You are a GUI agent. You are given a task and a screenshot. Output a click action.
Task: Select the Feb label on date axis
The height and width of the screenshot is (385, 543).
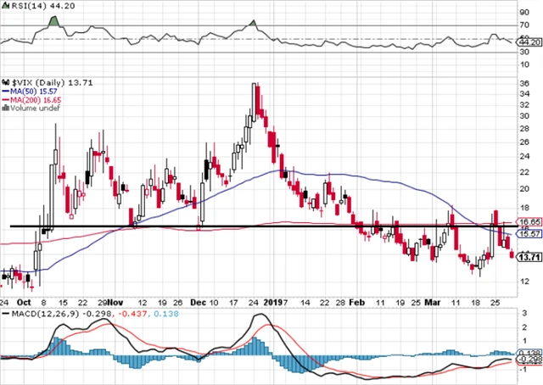[357, 301]
